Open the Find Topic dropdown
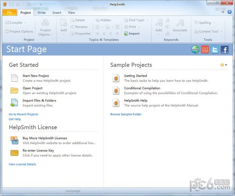The width and height of the screenshot is (235, 196). click(x=148, y=20)
